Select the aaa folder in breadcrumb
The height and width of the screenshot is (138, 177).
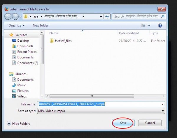tap(36, 16)
